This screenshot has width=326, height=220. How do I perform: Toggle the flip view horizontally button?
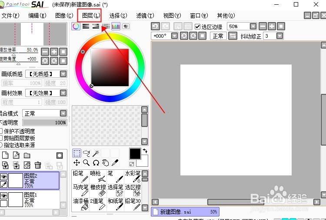[233, 36]
